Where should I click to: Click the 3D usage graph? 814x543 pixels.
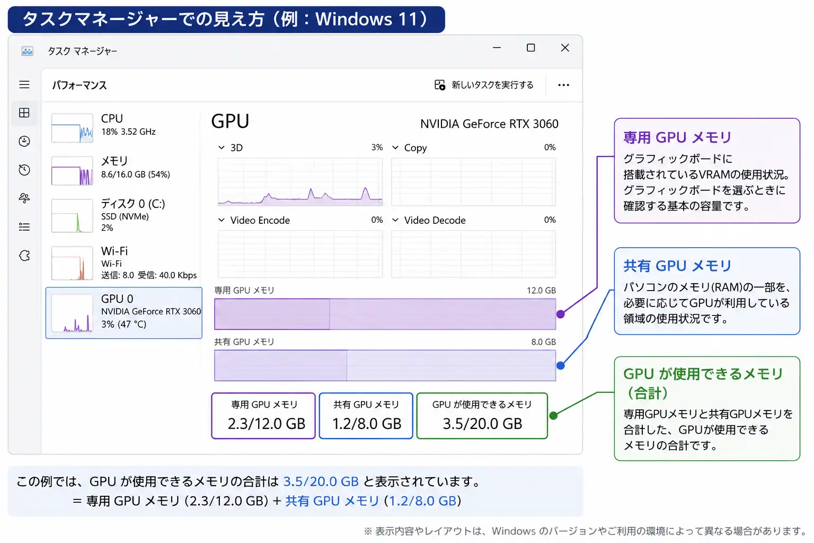pos(300,182)
